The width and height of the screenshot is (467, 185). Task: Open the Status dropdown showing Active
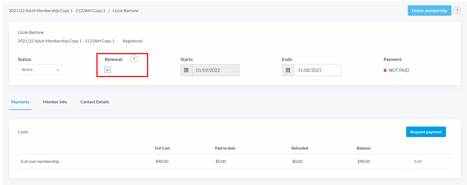click(40, 70)
